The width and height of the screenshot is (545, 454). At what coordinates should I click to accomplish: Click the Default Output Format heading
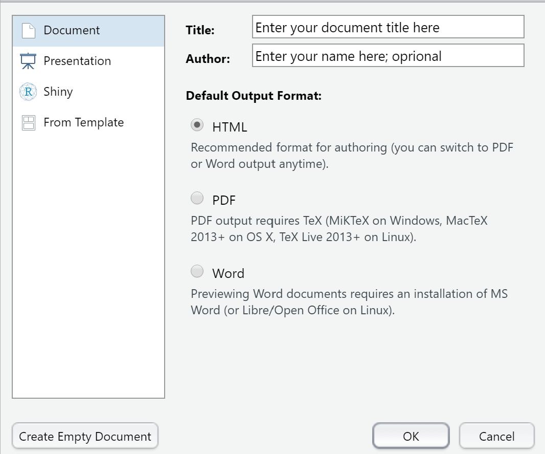pos(254,96)
